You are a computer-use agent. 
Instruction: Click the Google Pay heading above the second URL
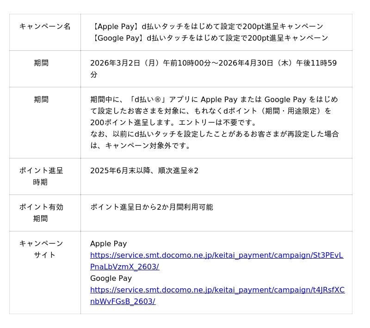(x=111, y=279)
